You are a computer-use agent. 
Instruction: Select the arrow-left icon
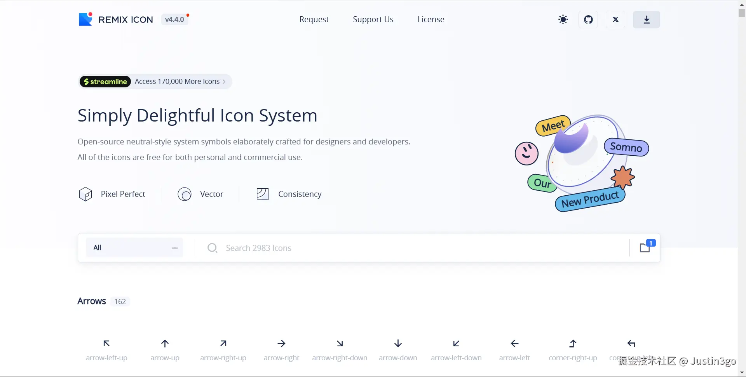coord(515,343)
